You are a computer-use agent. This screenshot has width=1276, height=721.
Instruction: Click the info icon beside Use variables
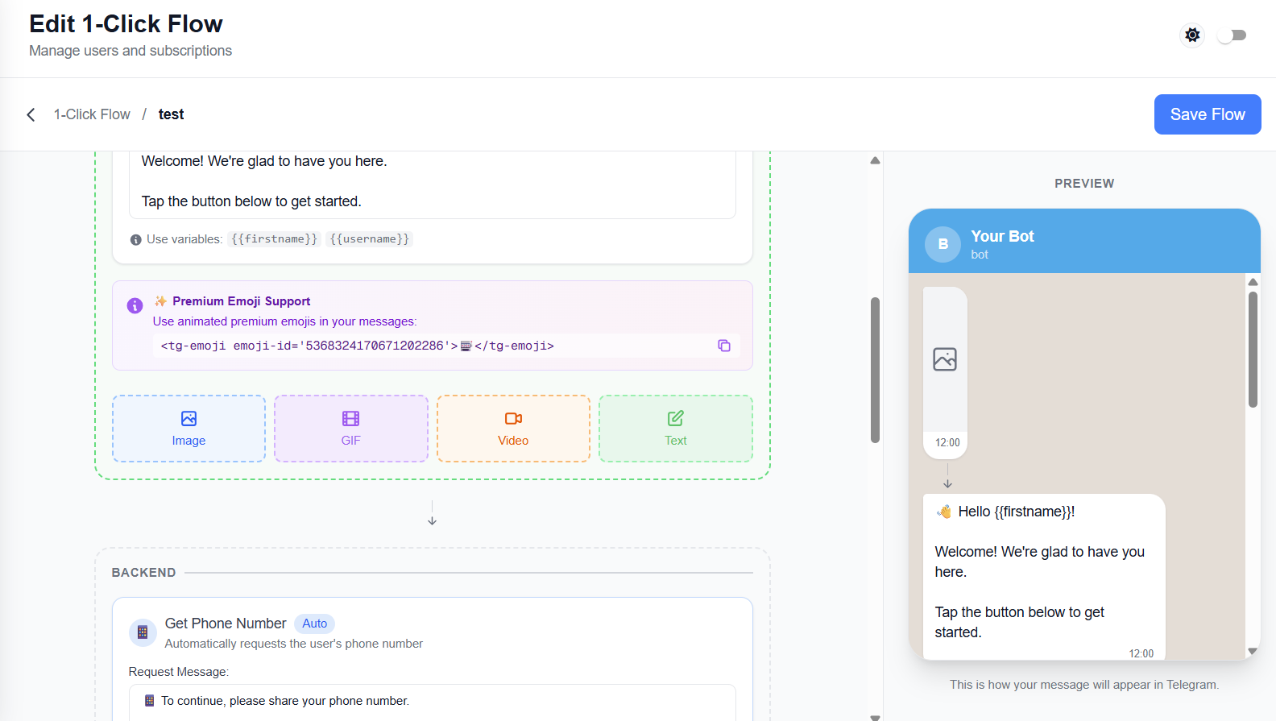(x=135, y=240)
